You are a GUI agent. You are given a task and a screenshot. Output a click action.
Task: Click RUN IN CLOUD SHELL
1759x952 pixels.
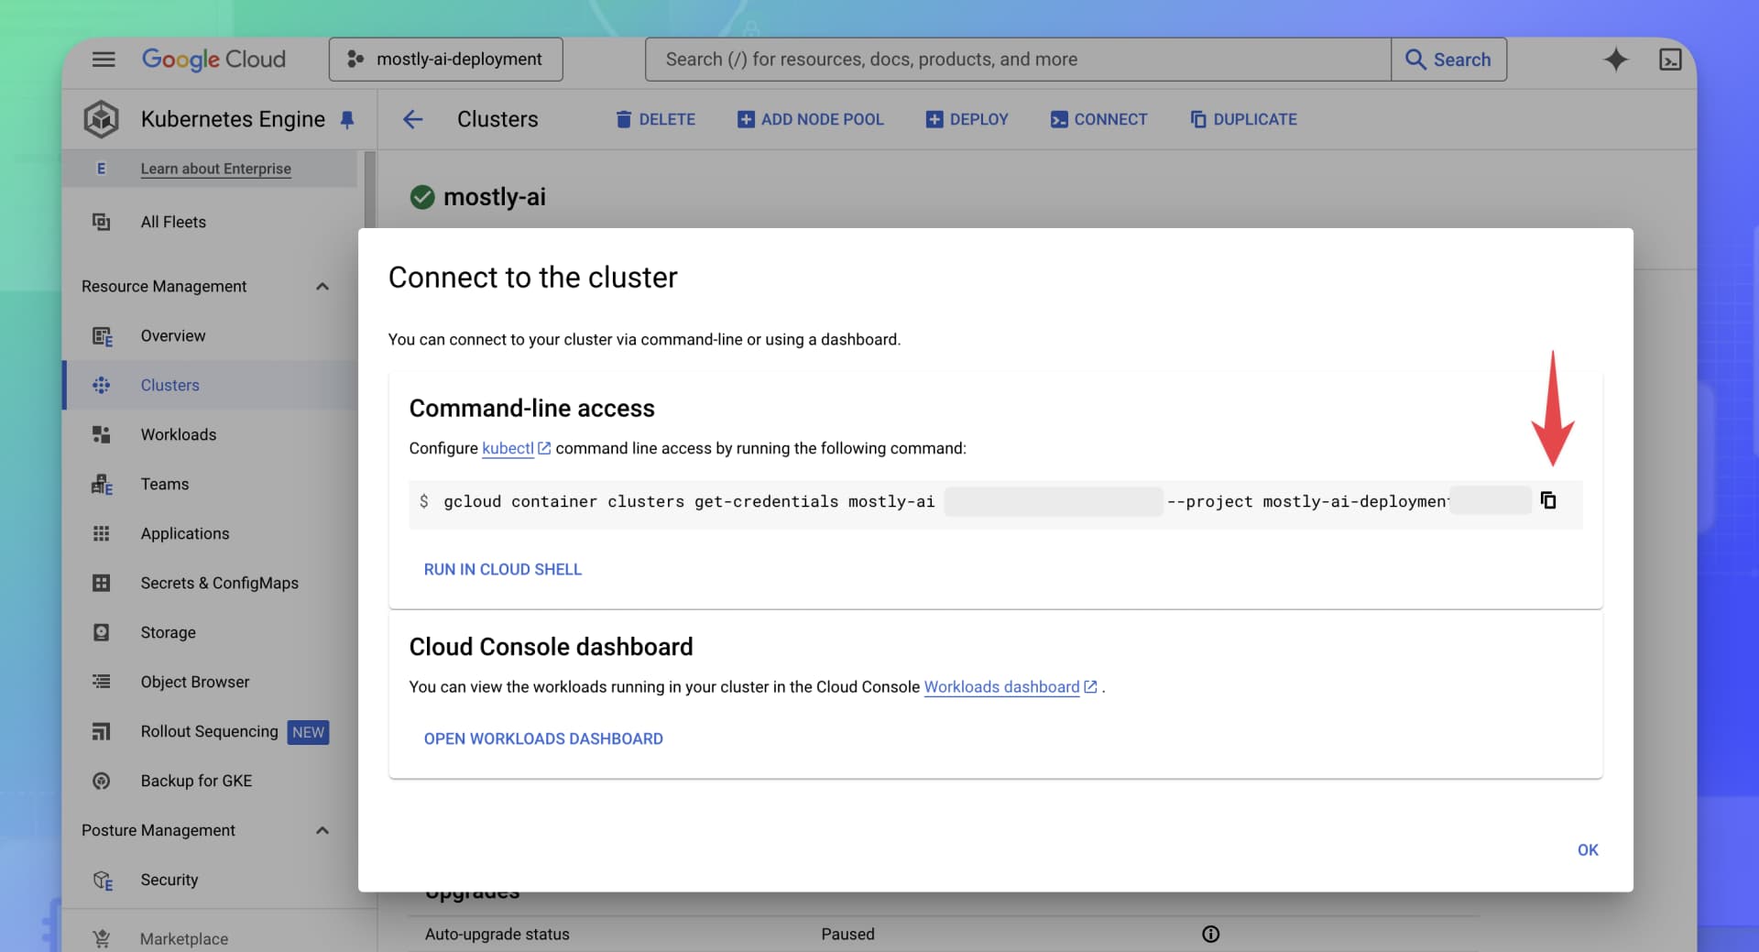tap(502, 569)
